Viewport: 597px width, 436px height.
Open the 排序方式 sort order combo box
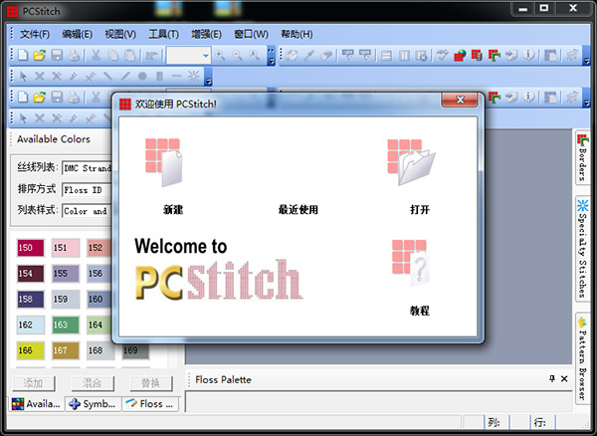pos(87,190)
